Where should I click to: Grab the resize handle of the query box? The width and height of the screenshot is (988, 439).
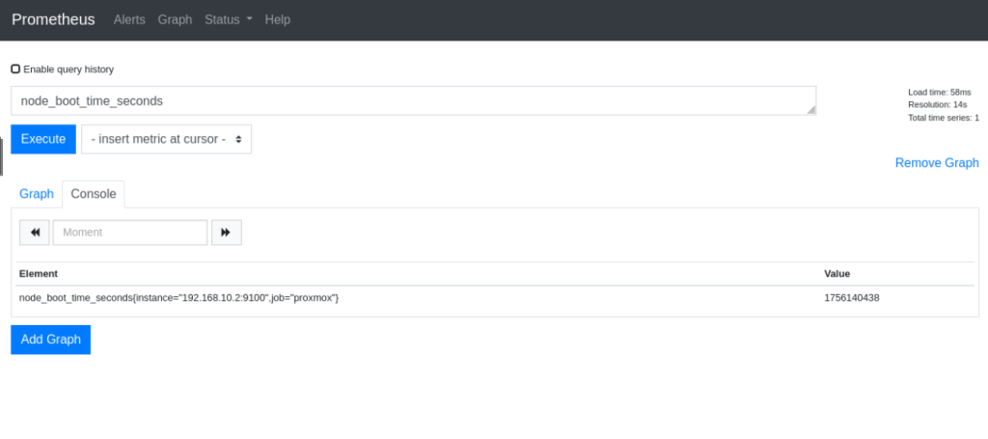pyautogui.click(x=811, y=110)
